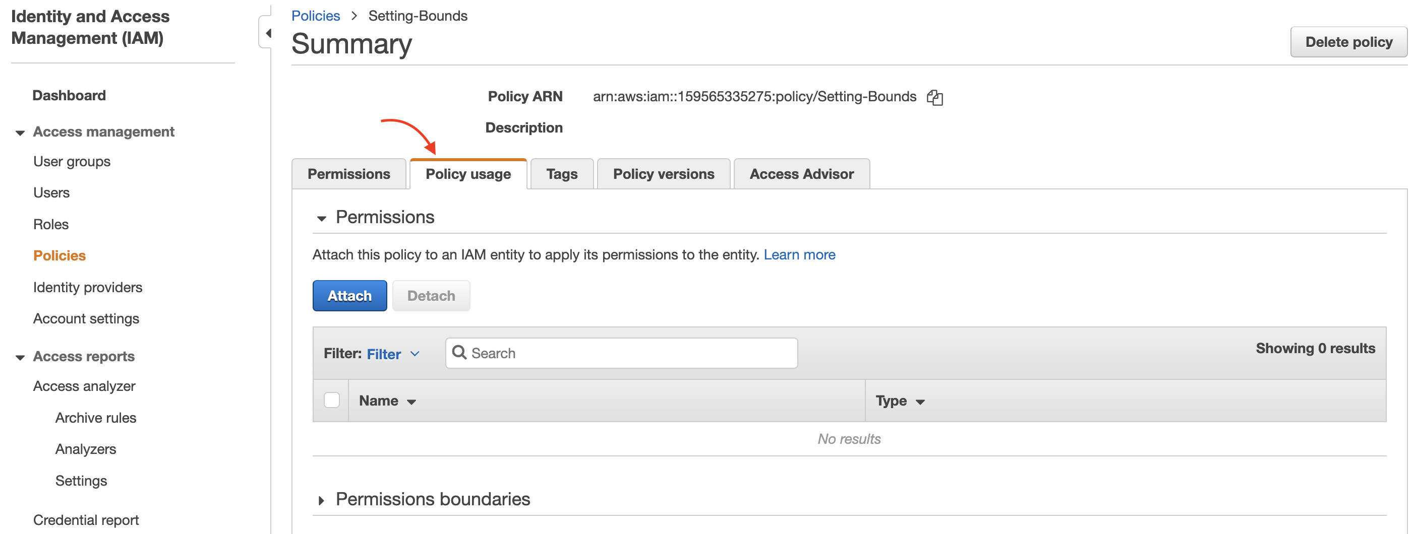Open Identity providers in the sidebar

(x=88, y=287)
